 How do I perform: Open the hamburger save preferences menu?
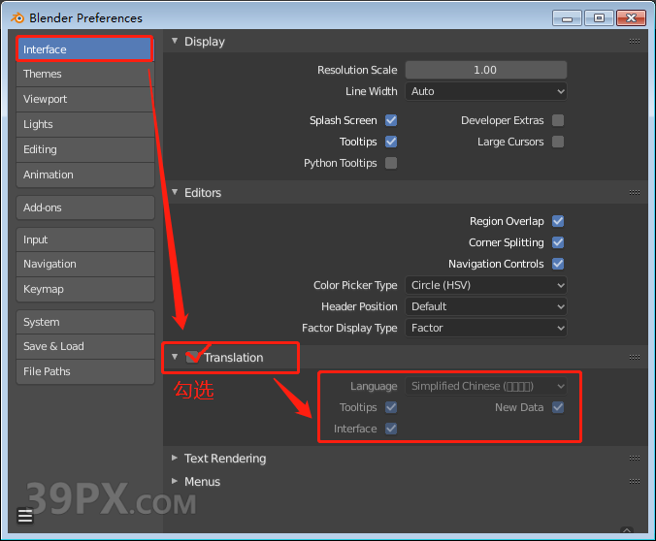point(25,516)
